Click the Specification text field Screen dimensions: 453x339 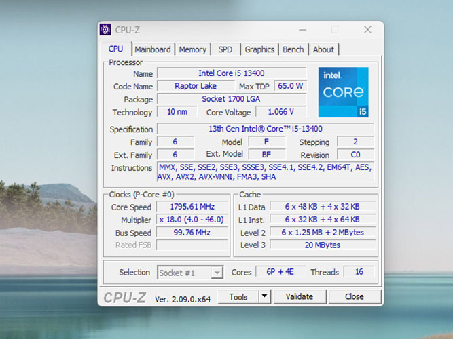coord(265,129)
